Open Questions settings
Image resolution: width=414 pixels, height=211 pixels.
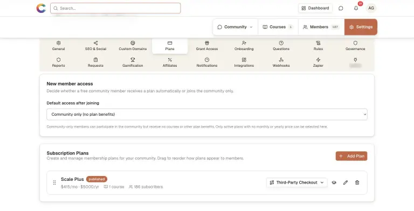click(x=281, y=46)
